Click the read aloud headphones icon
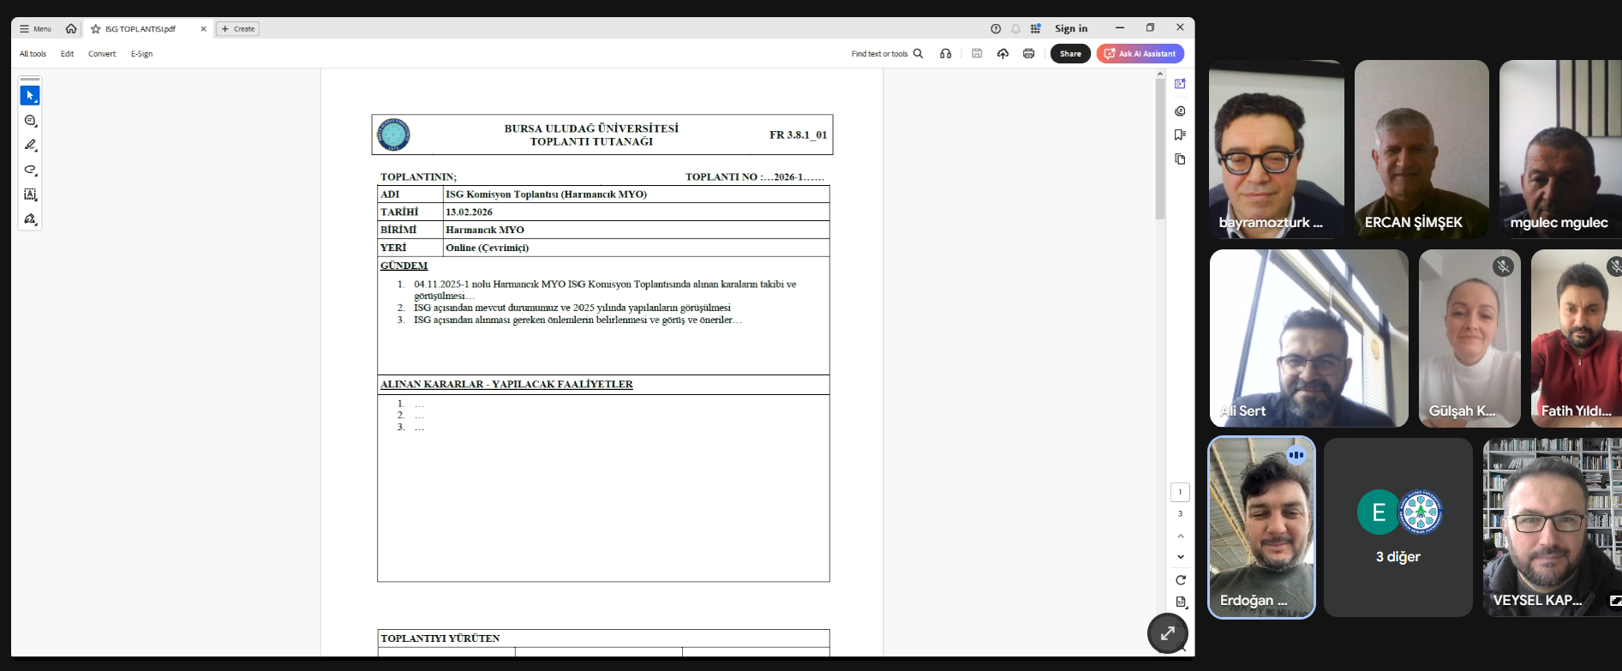 pyautogui.click(x=945, y=53)
